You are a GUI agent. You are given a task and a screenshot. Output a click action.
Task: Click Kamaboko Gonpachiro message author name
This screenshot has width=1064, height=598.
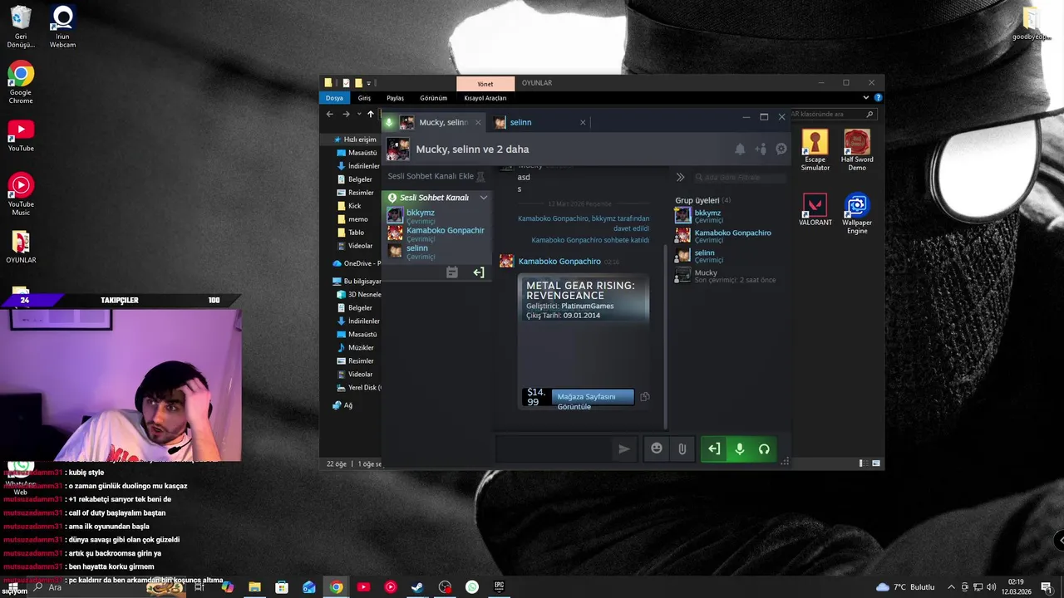[559, 262]
